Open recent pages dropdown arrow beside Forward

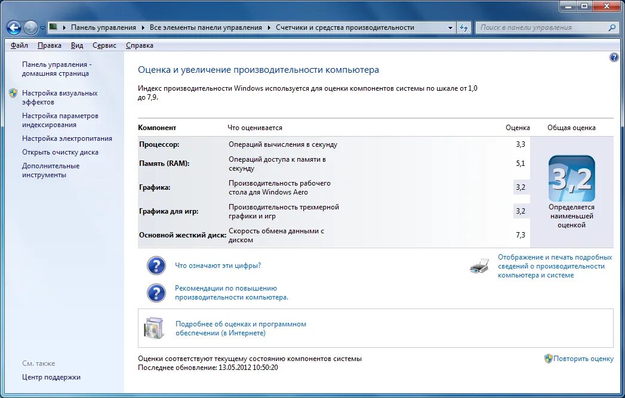point(42,28)
